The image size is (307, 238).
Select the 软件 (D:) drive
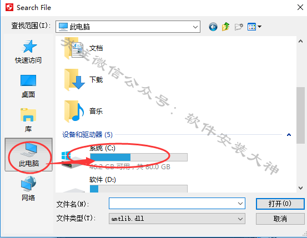(124, 184)
